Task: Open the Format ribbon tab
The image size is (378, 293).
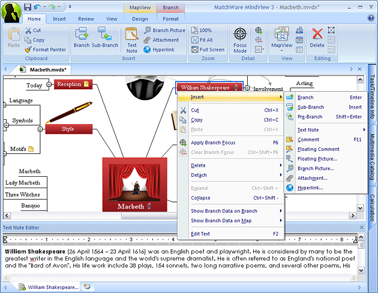Action: (170, 19)
